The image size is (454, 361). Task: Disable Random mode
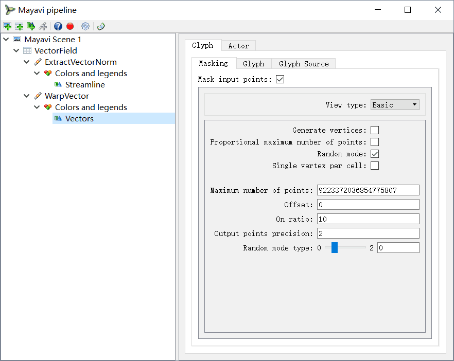[375, 153]
